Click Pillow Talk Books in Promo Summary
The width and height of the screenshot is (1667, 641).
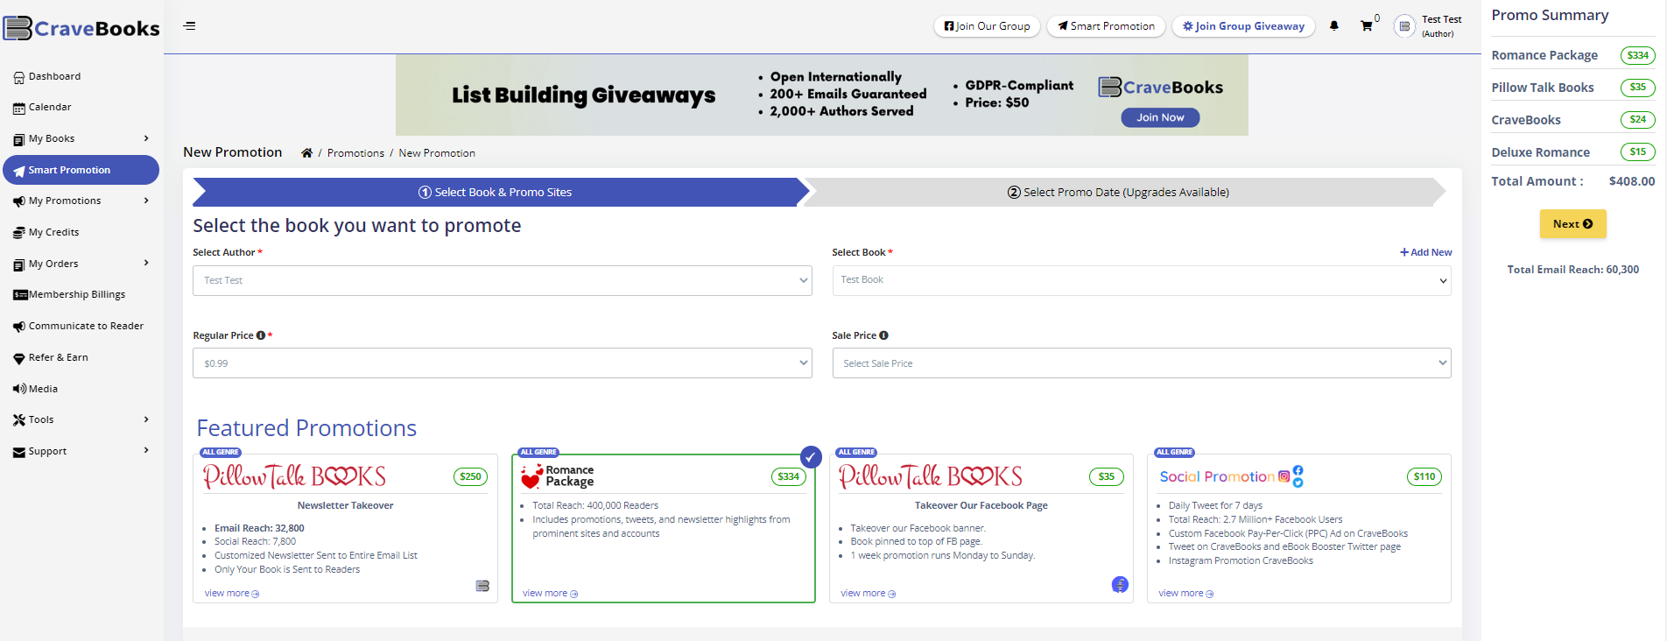(1543, 88)
